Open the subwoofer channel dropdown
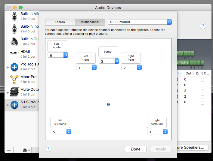Screen dimensions: 213x161 click(x=58, y=55)
